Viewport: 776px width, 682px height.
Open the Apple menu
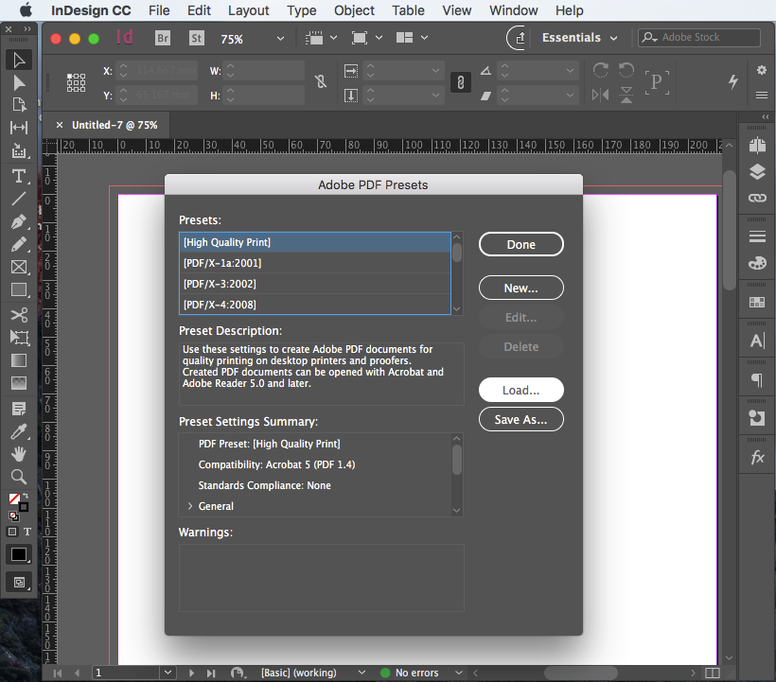(26, 9)
